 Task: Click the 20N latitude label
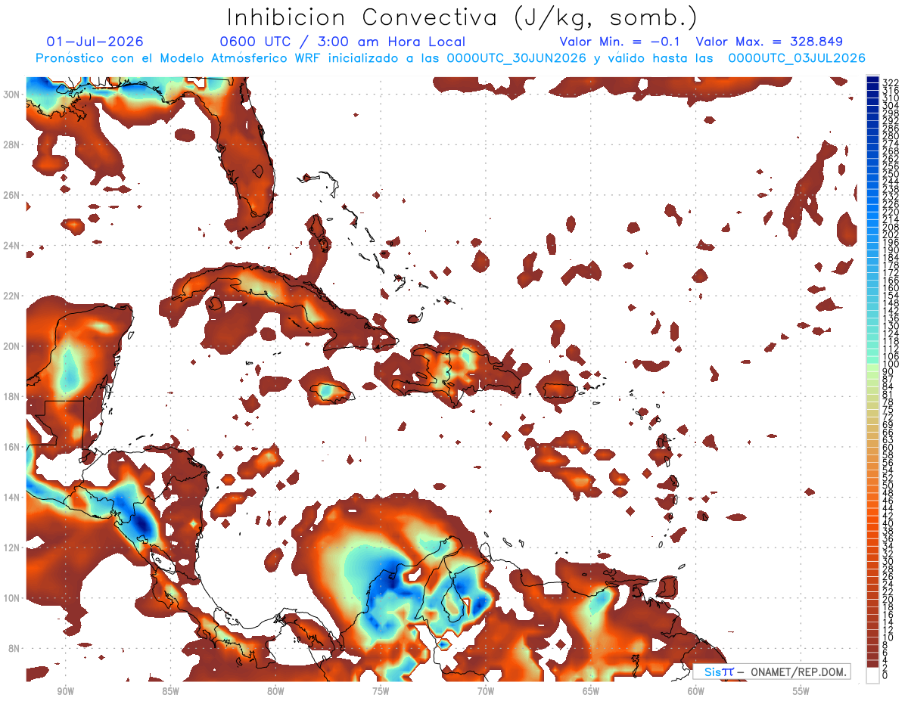(x=13, y=346)
